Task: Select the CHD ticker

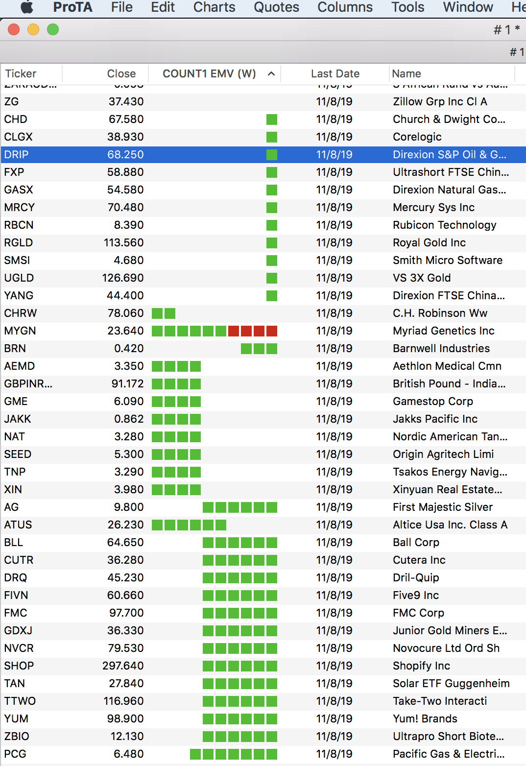Action: [16, 120]
